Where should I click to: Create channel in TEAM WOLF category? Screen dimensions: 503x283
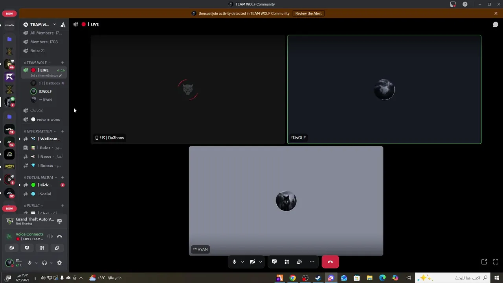[x=62, y=62]
